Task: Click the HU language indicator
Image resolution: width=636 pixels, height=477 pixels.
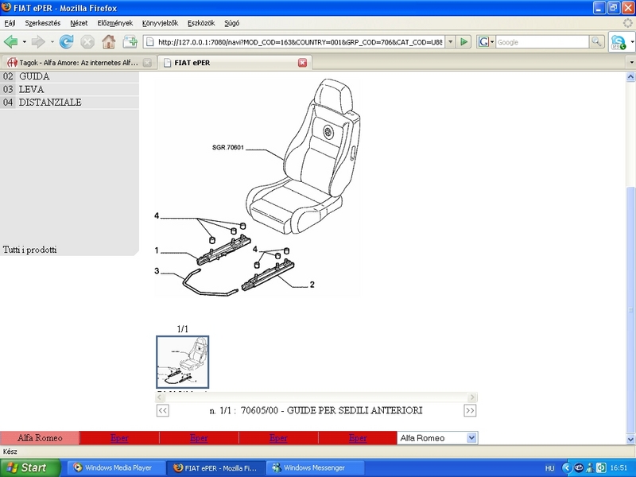Action: click(549, 468)
